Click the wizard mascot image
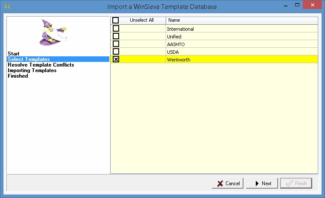Image resolution: width=325 pixels, height=198 pixels. tap(53, 33)
